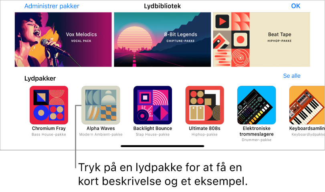This screenshot has width=325, height=192.
Task: Select the Backlight Bounce pack icon
Action: click(153, 105)
